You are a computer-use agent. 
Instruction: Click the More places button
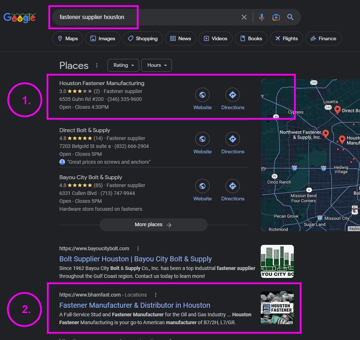pos(153,225)
